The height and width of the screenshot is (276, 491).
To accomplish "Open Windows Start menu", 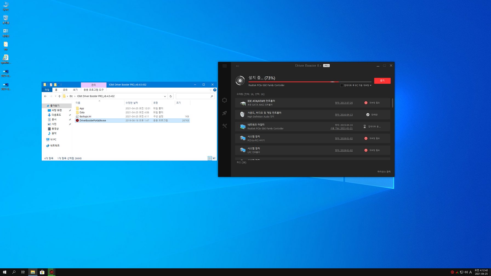I will 4,272.
